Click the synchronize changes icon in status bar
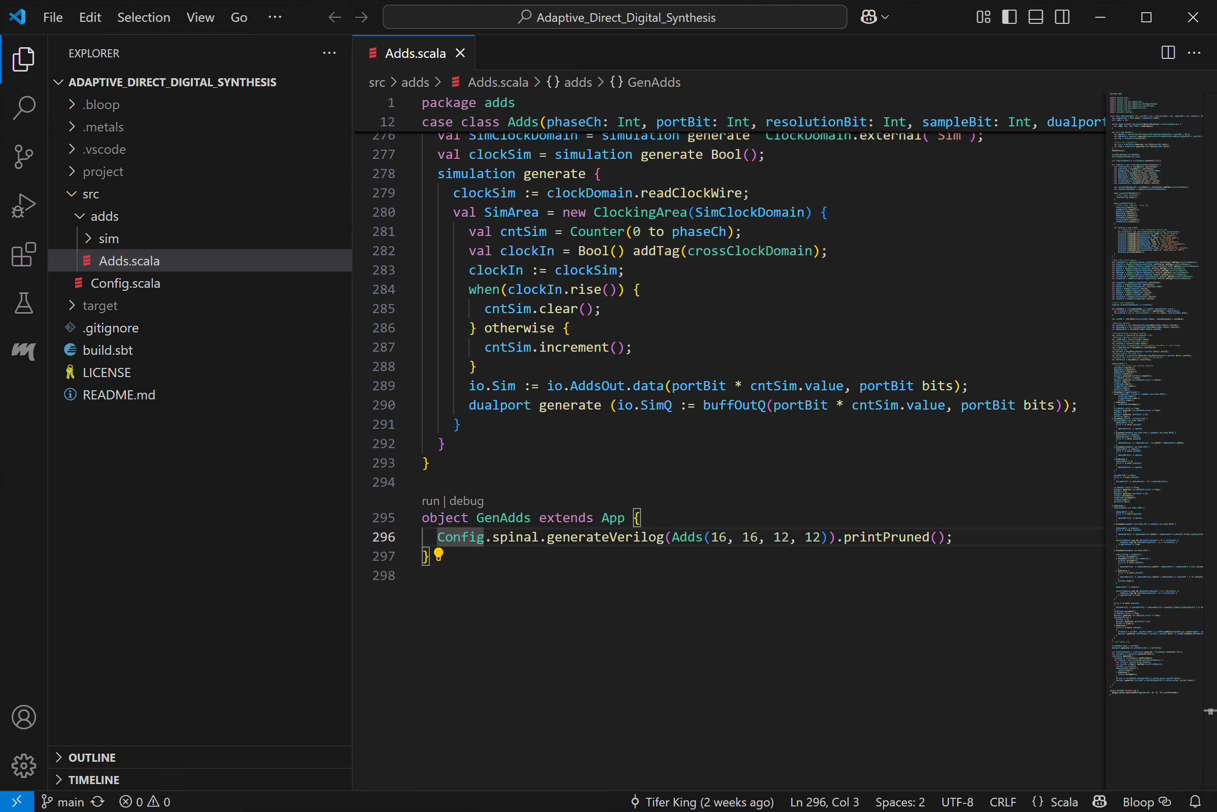The height and width of the screenshot is (812, 1217). (x=98, y=802)
